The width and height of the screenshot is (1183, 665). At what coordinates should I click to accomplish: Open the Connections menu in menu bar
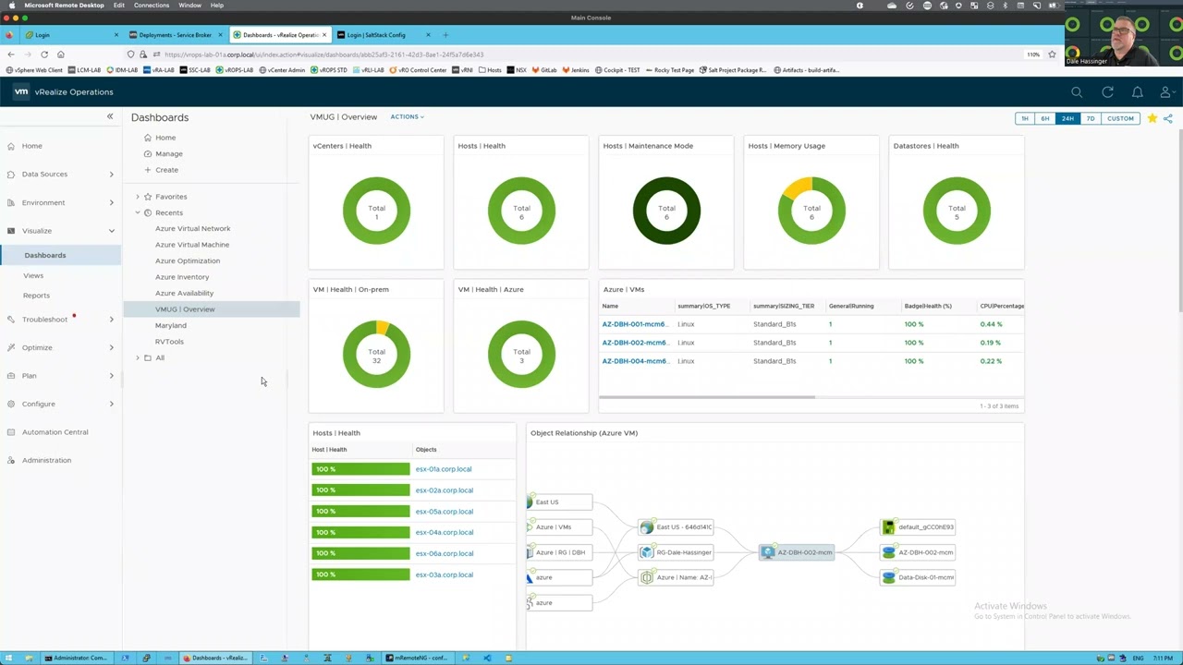pos(151,6)
